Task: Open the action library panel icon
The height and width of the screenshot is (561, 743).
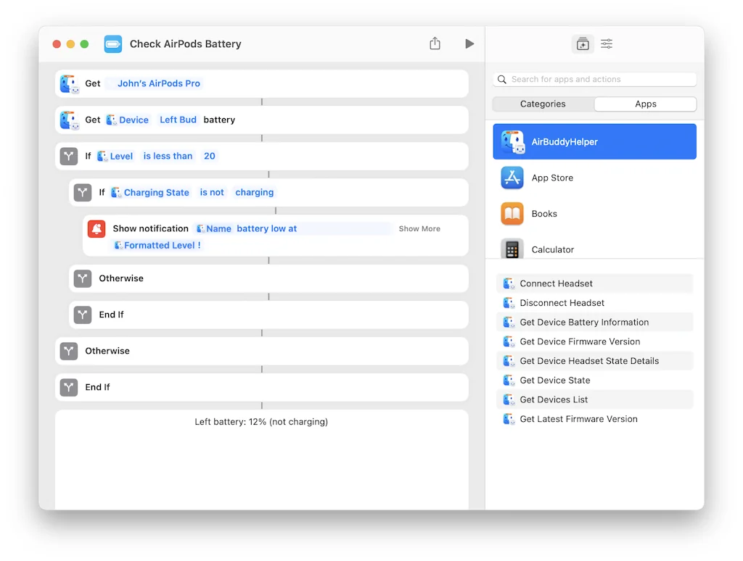Action: pos(583,44)
